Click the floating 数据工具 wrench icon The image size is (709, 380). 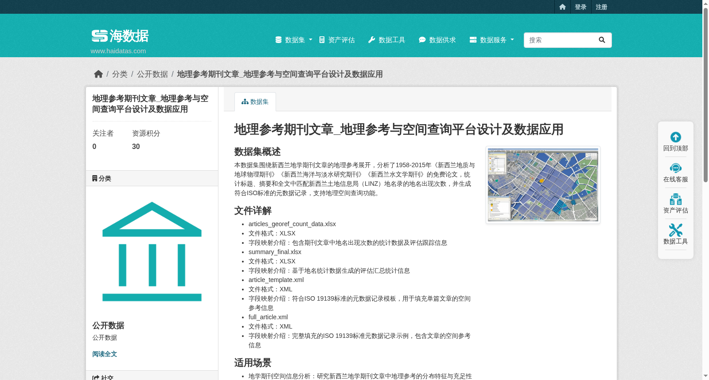tap(676, 230)
